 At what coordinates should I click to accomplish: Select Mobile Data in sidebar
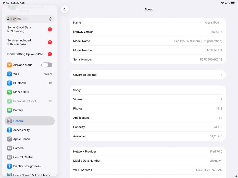click(30, 92)
